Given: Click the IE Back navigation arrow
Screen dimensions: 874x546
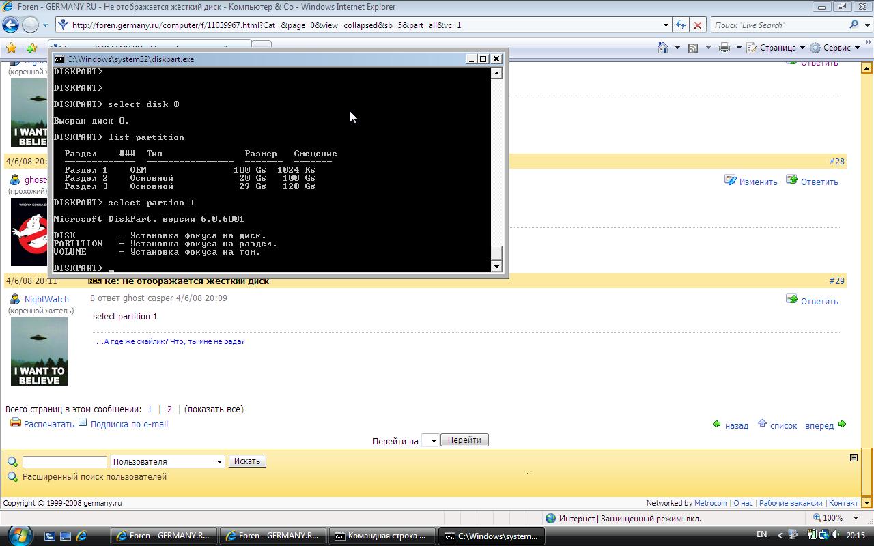Looking at the screenshot, I should pyautogui.click(x=11, y=25).
